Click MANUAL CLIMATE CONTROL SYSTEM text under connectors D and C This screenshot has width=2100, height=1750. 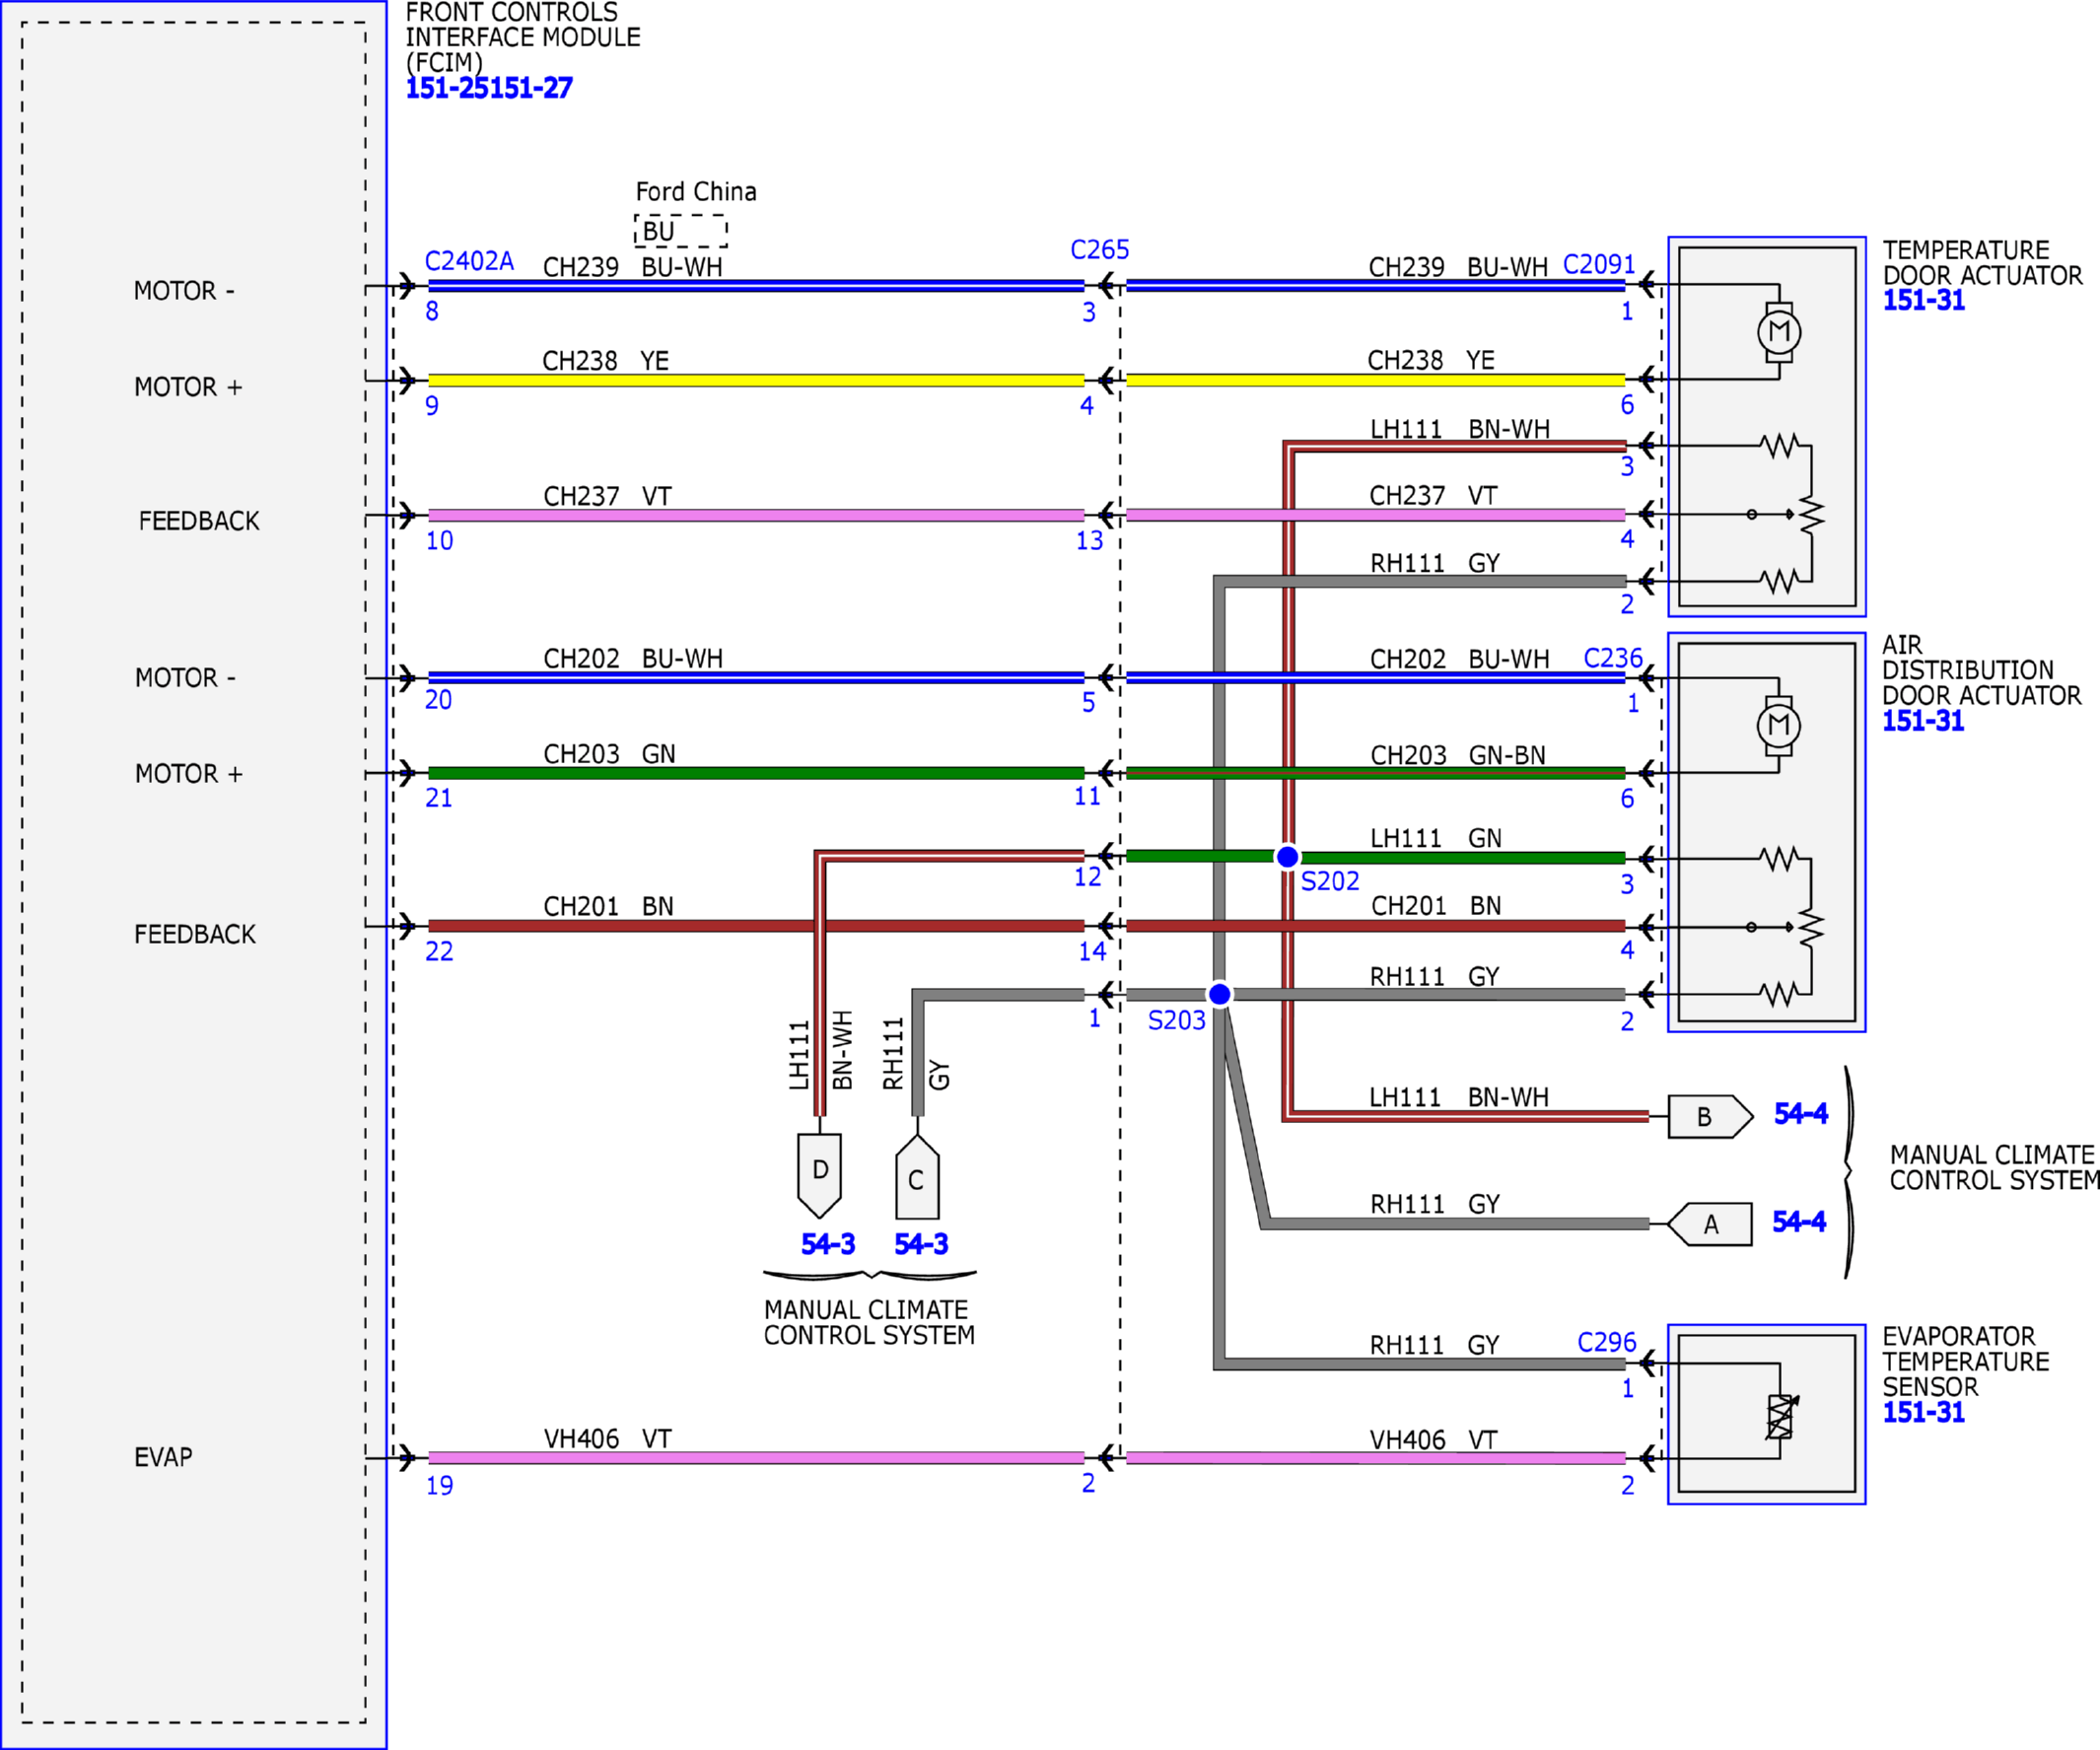(869, 1323)
